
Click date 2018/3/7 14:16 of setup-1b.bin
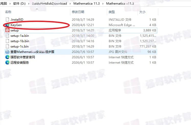pos(83,41)
